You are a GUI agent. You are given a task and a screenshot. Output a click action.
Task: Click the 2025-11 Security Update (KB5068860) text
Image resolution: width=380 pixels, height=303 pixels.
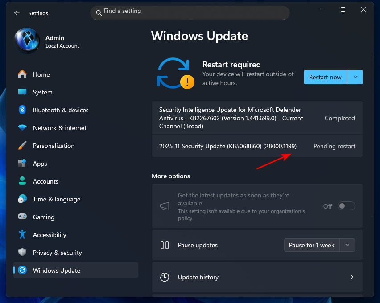coord(228,146)
